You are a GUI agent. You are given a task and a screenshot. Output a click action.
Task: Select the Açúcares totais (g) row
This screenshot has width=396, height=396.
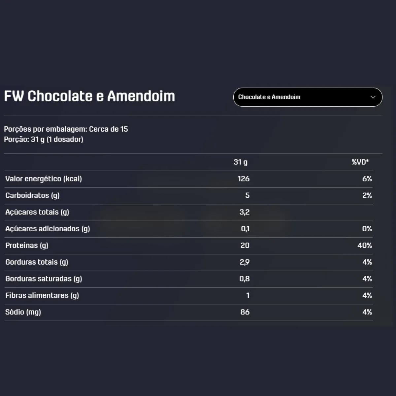[x=188, y=212]
